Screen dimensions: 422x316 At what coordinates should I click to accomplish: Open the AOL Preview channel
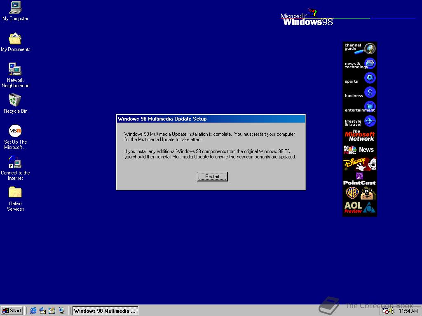[x=359, y=208]
